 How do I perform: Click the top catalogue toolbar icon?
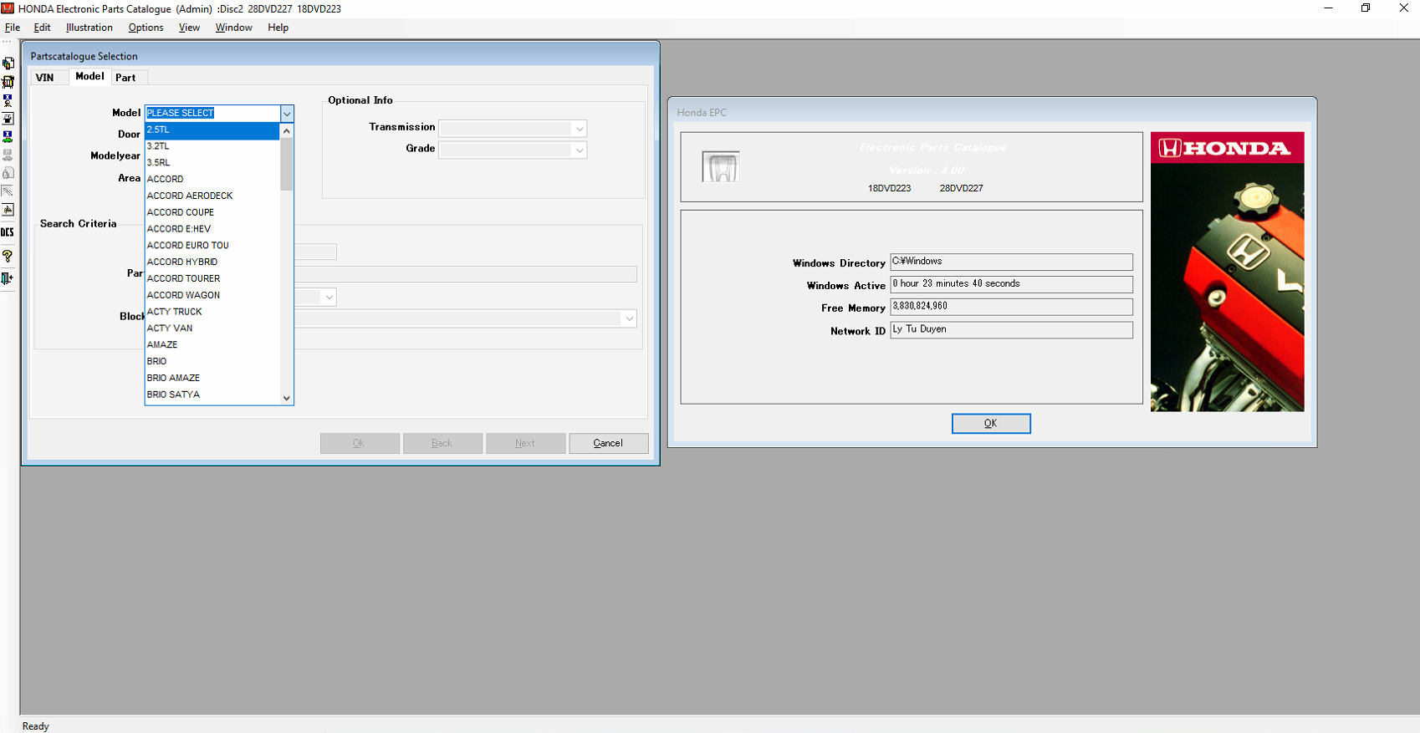pyautogui.click(x=8, y=64)
